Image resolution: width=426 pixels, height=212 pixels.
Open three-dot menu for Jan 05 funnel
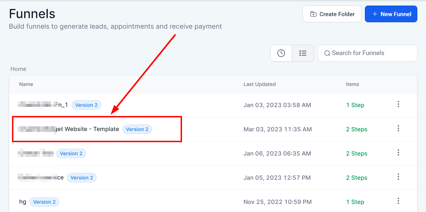[398, 177]
